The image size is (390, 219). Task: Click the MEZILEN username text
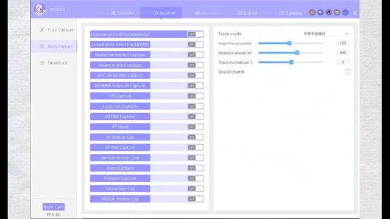pyautogui.click(x=57, y=10)
